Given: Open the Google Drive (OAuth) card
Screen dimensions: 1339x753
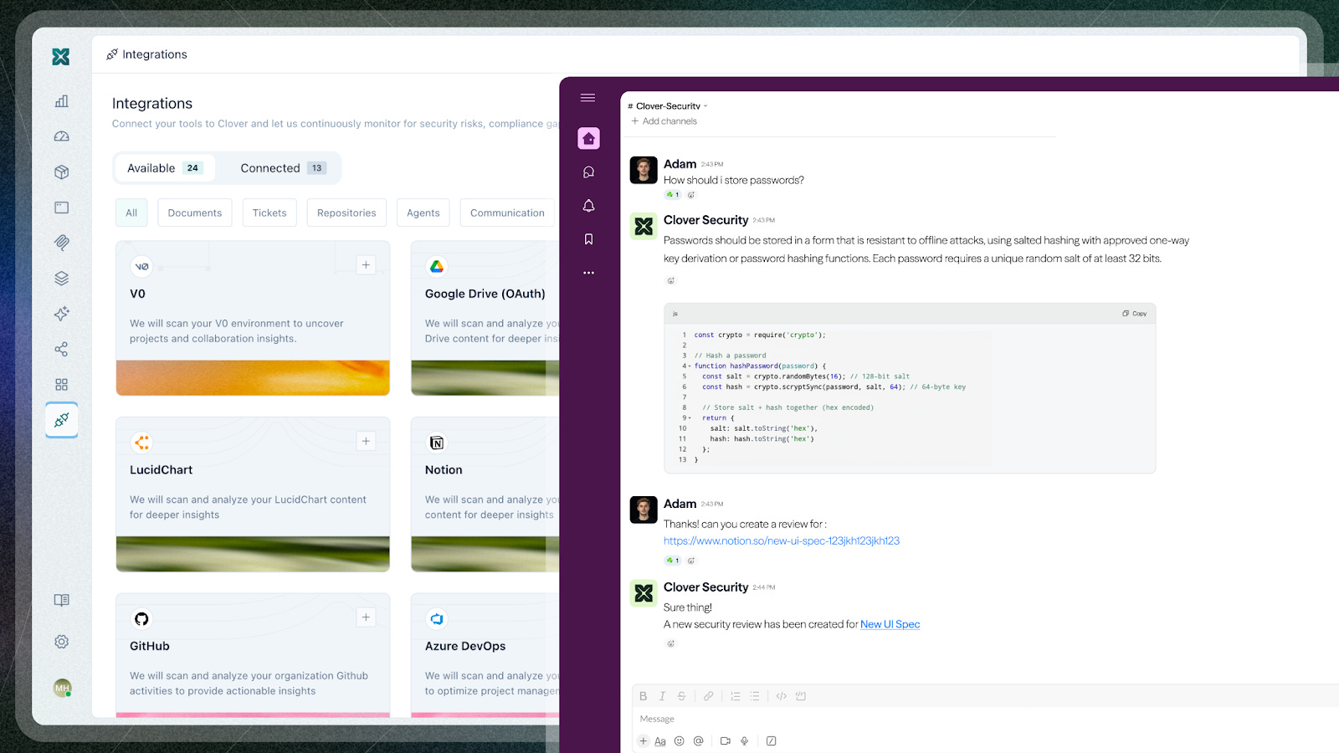Looking at the screenshot, I should pyautogui.click(x=485, y=318).
